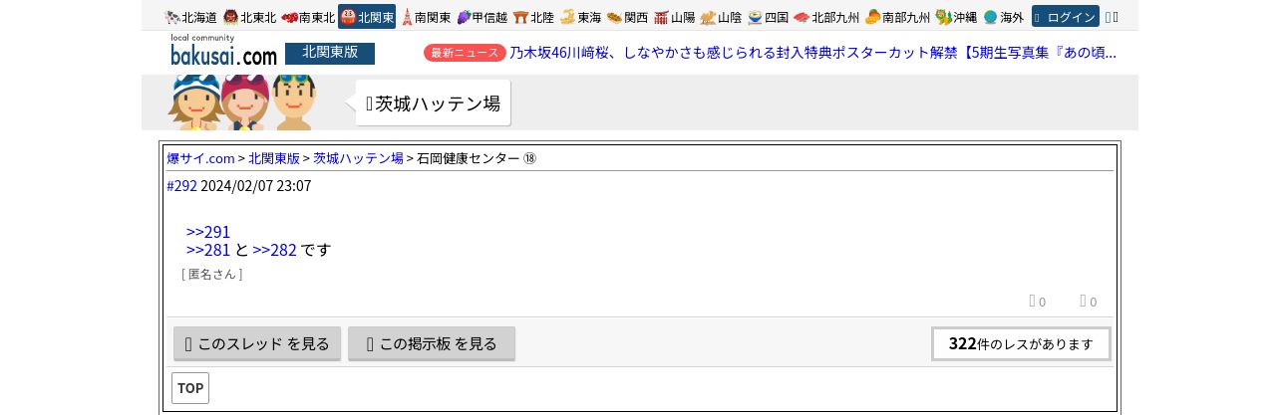Click このスレッドを見る button

tap(257, 343)
